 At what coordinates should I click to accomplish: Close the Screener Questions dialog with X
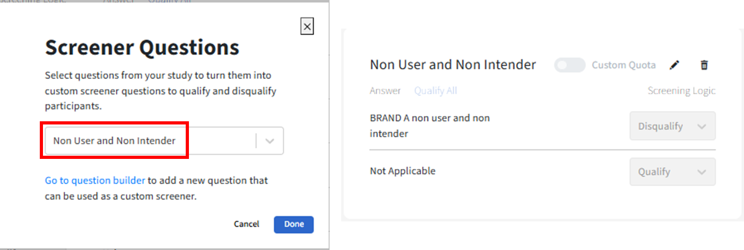point(307,26)
